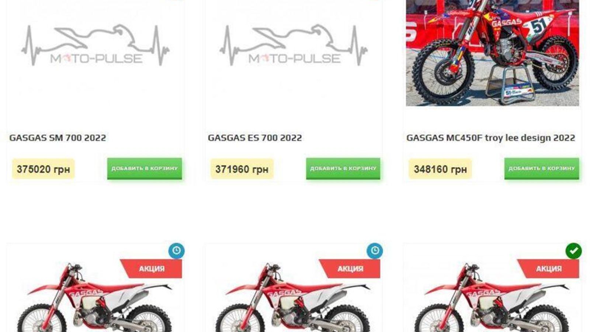Click the blue clock icon on first bottom card
This screenshot has height=332, width=590.
pos(176,250)
